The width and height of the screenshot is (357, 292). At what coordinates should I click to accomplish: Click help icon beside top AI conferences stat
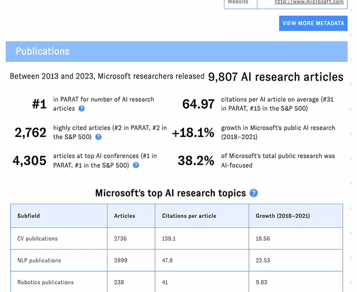(136, 165)
